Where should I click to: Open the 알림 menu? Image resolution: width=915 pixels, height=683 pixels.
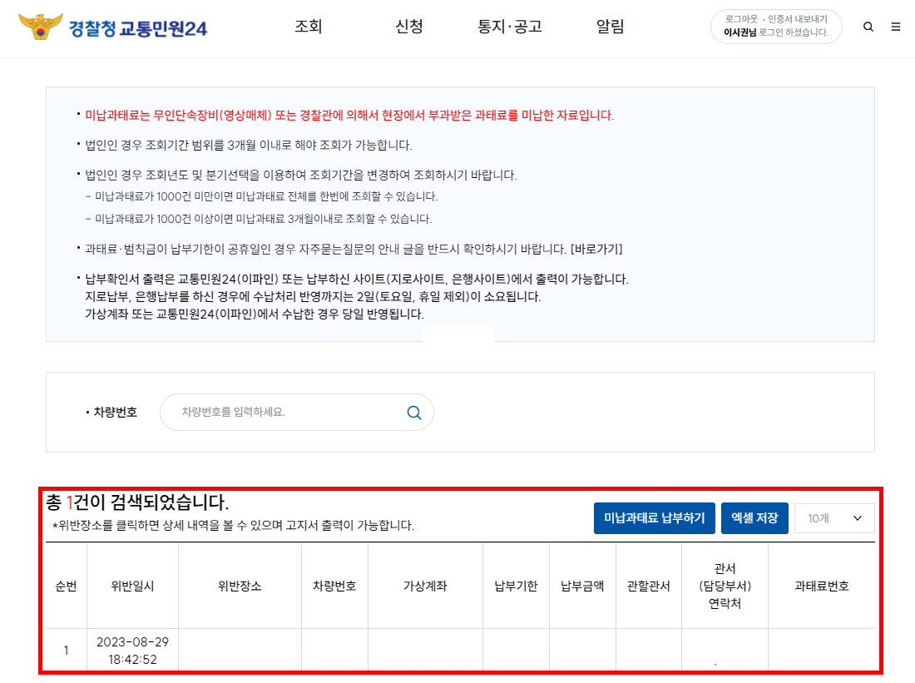(611, 27)
